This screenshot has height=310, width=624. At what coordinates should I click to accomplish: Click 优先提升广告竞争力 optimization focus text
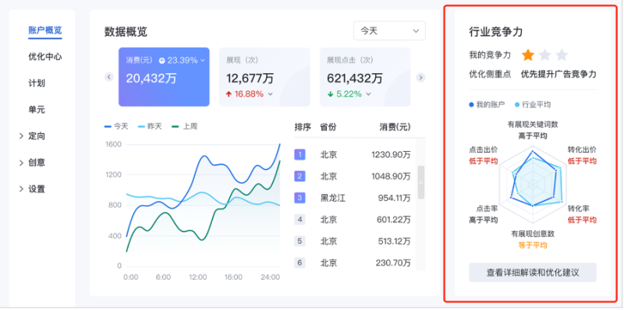pos(558,74)
